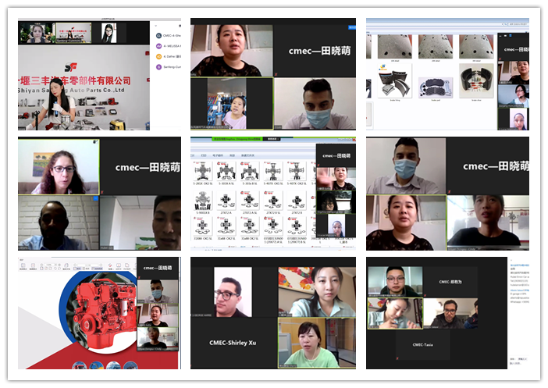
Task: Select the headset woman thumbnail in Sanfeng call
Action: [37, 34]
